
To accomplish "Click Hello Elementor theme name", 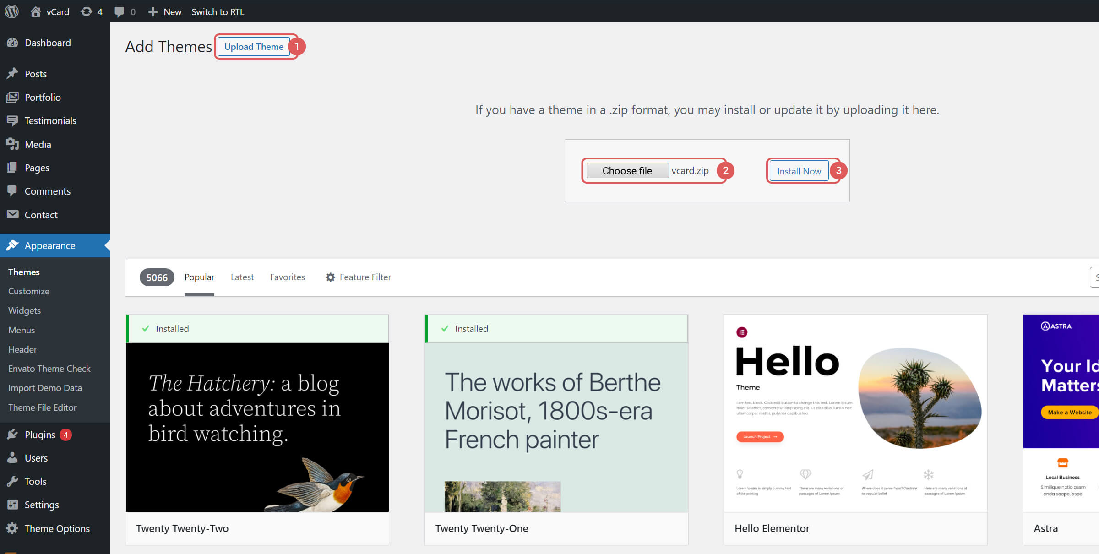I will point(772,528).
